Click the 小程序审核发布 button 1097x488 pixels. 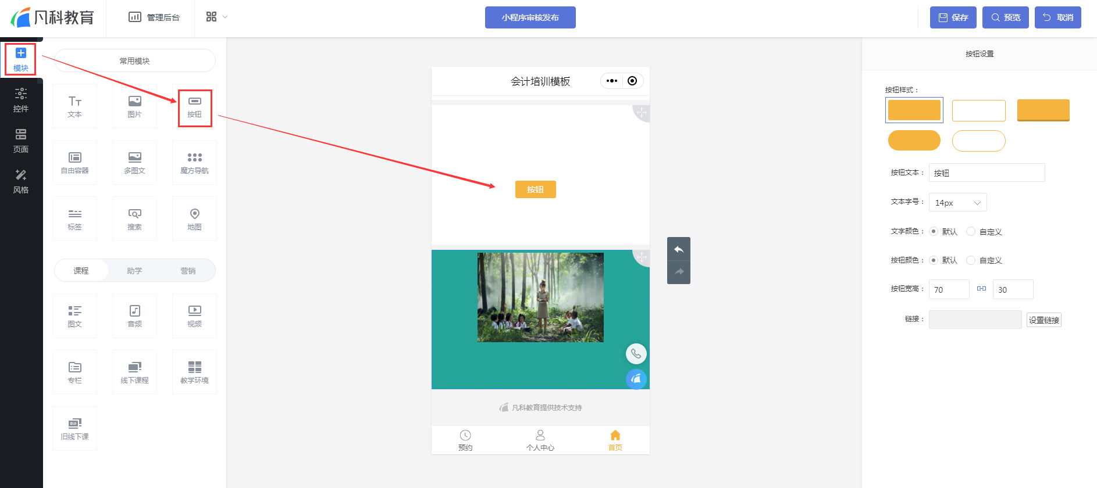click(x=530, y=17)
